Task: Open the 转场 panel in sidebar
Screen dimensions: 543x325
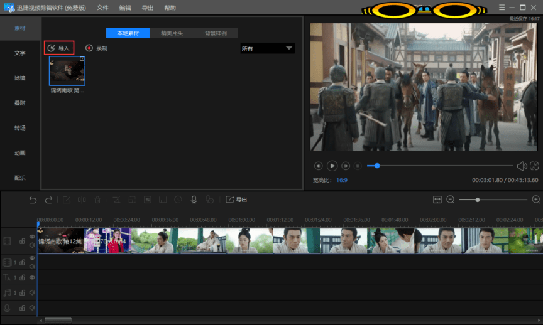Action: 19,128
